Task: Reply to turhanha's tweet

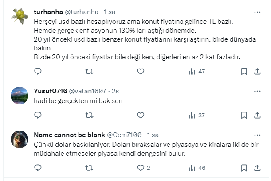Action: [x=38, y=71]
